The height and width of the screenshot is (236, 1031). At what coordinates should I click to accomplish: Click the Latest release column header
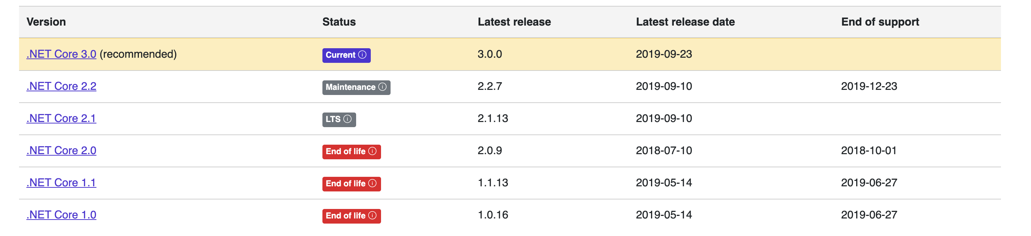(514, 22)
